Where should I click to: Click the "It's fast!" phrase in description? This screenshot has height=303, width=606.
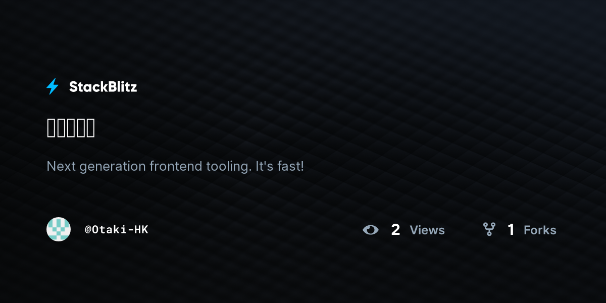click(x=279, y=166)
